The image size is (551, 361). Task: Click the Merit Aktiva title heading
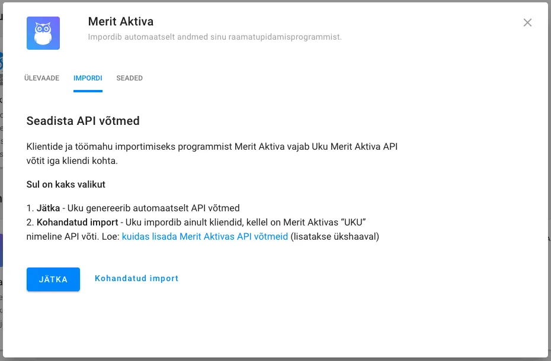(x=120, y=21)
